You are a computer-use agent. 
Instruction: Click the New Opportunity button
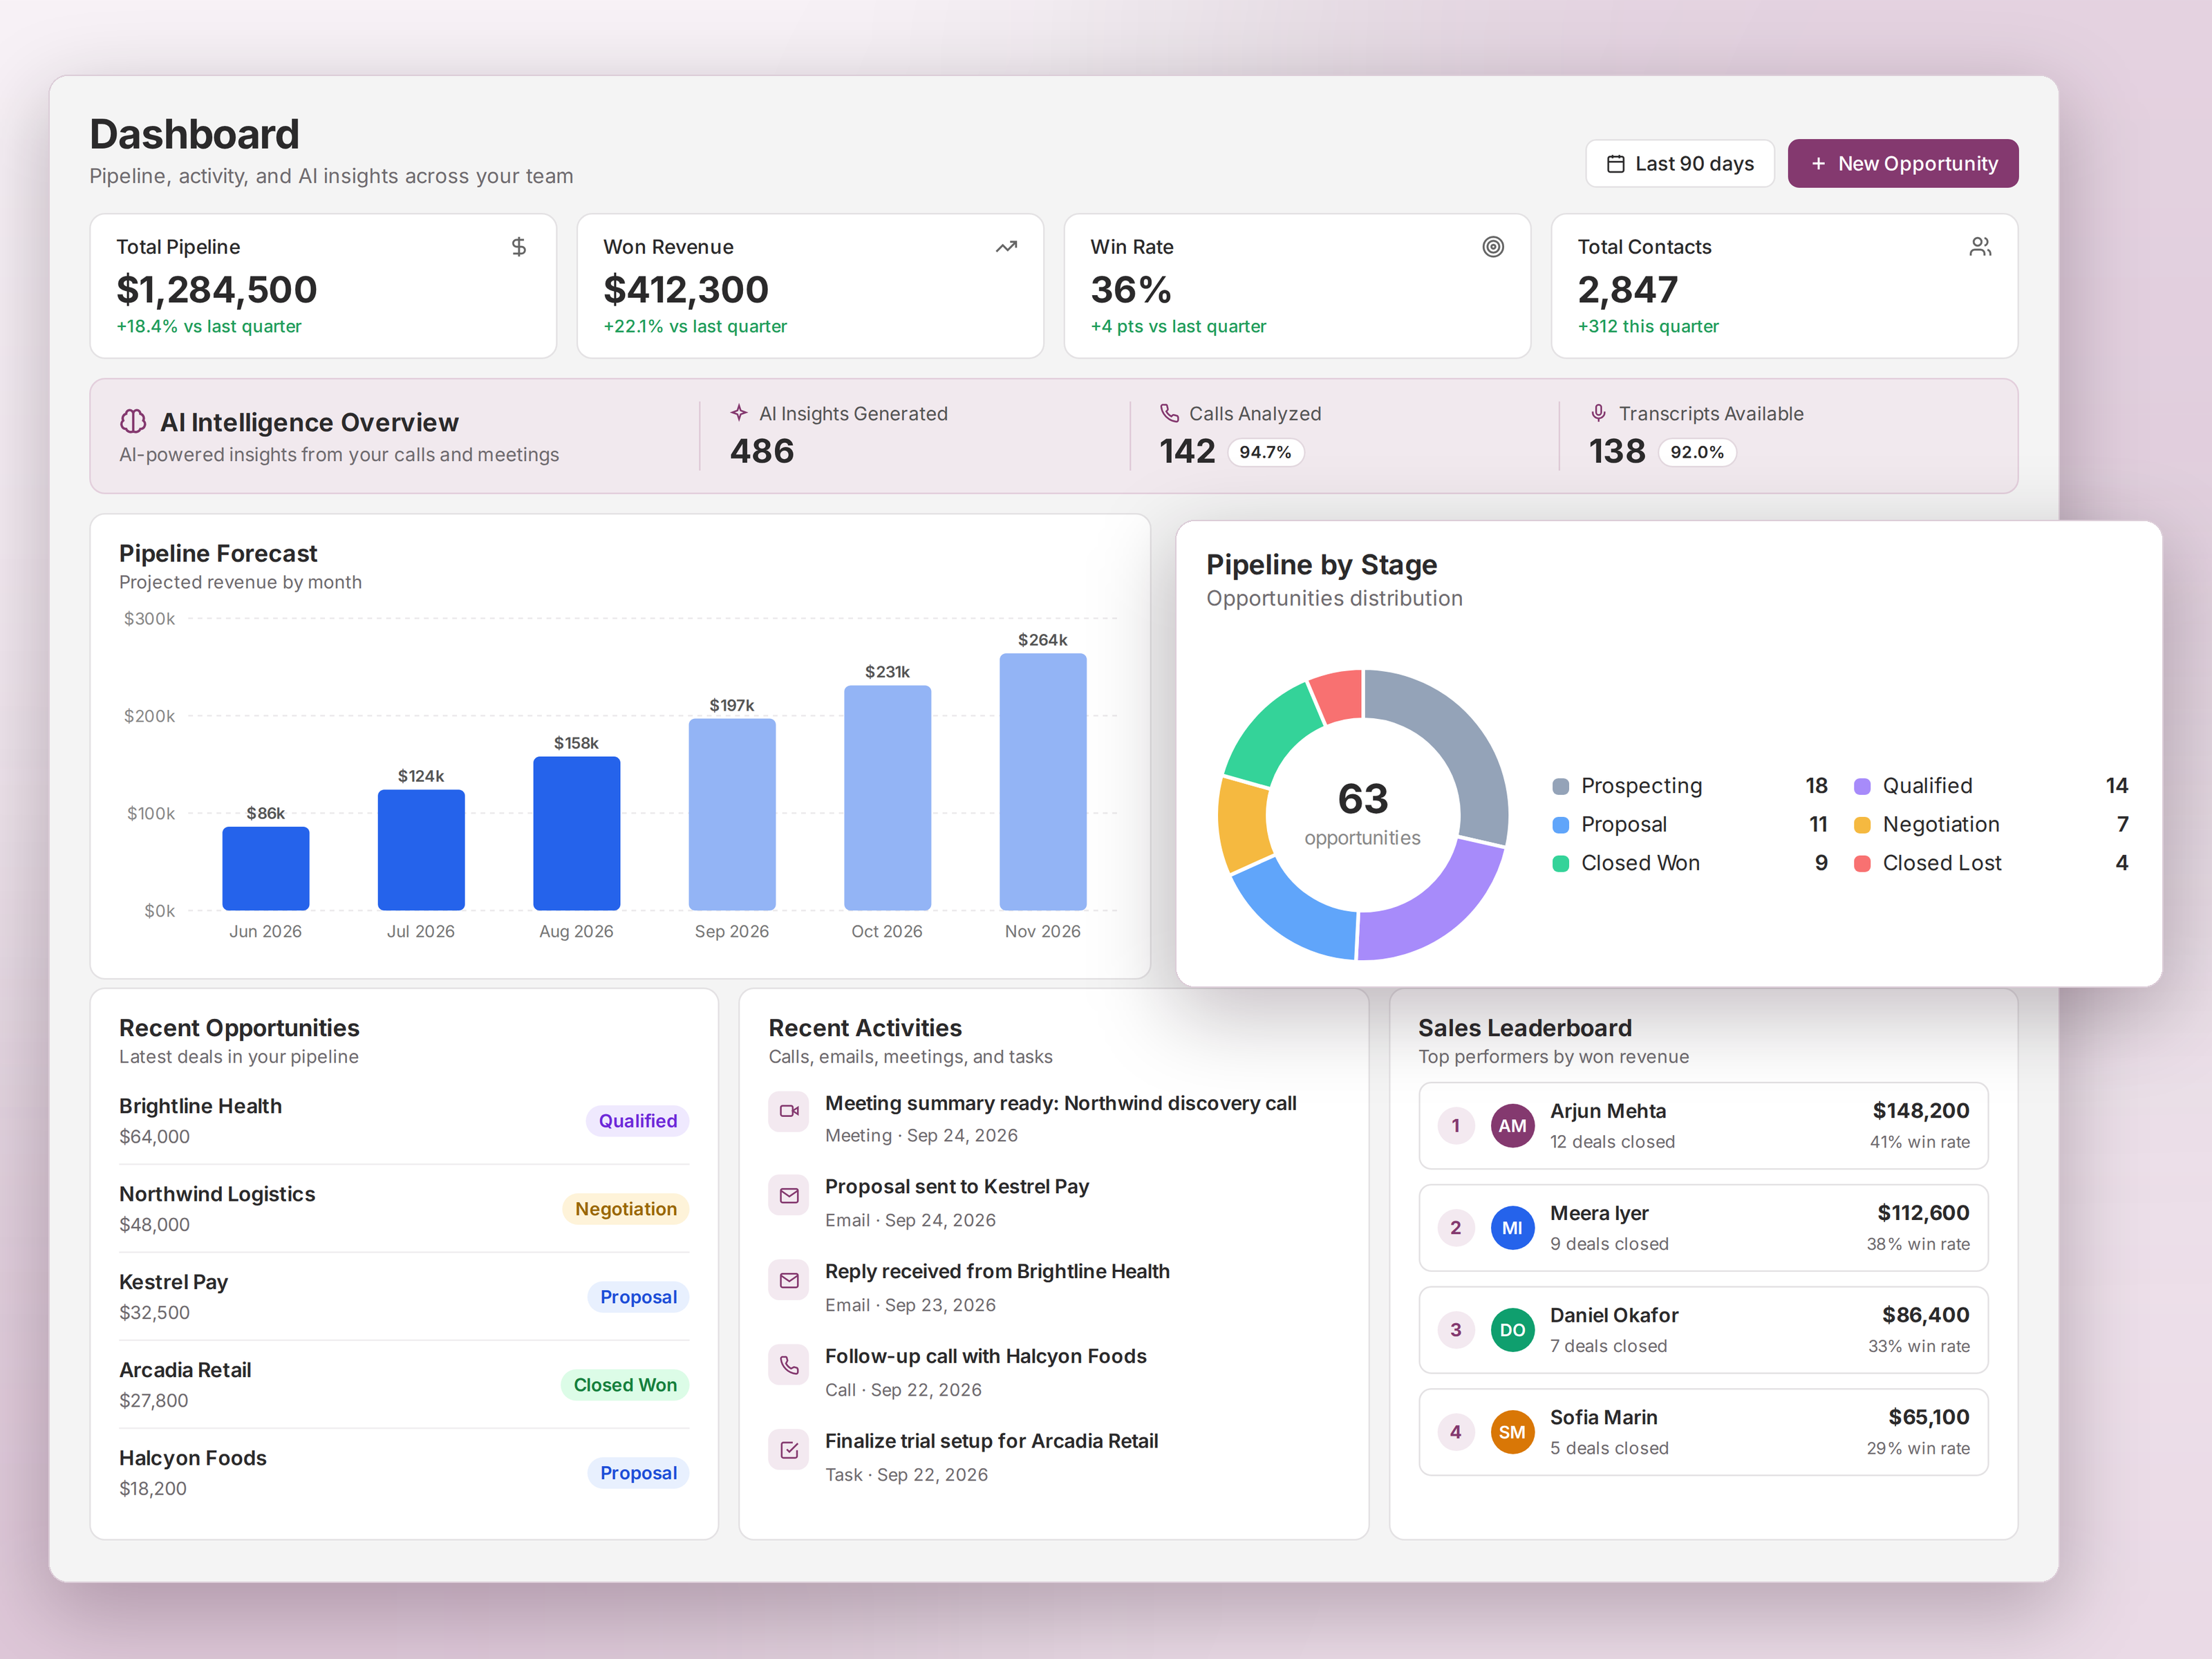tap(1903, 163)
